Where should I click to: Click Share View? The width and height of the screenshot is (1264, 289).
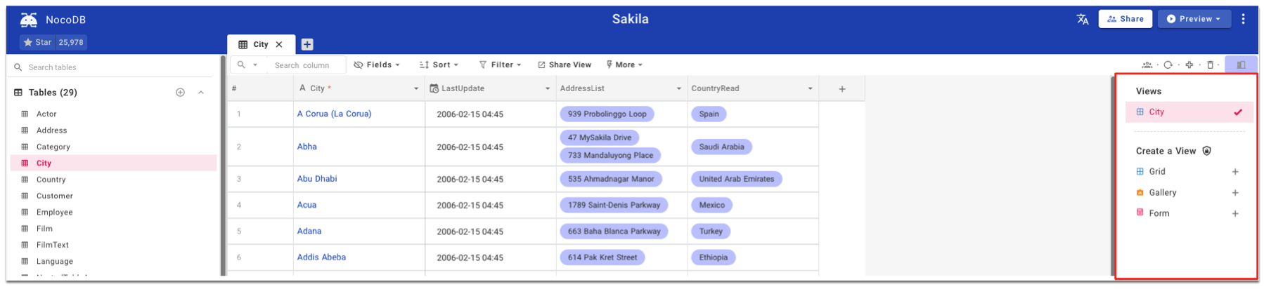(565, 65)
